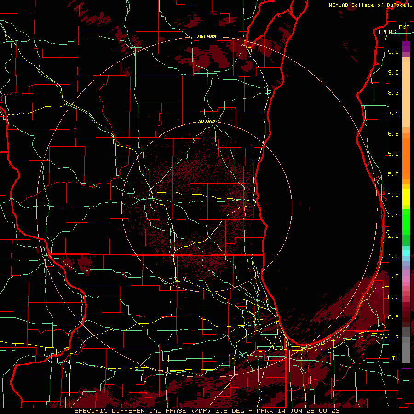Pick the bright green band in the color bar
Screen dimensions: 414x414
406,222
